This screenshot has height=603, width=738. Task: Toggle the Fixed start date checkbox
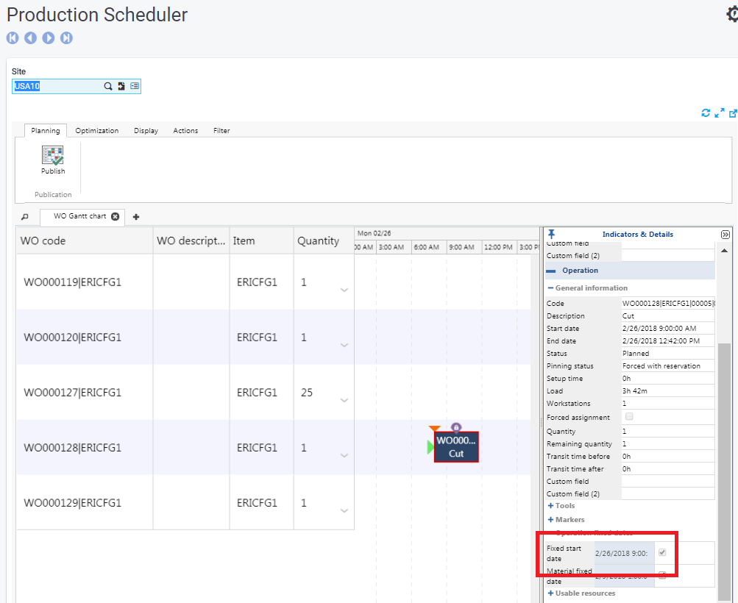662,553
